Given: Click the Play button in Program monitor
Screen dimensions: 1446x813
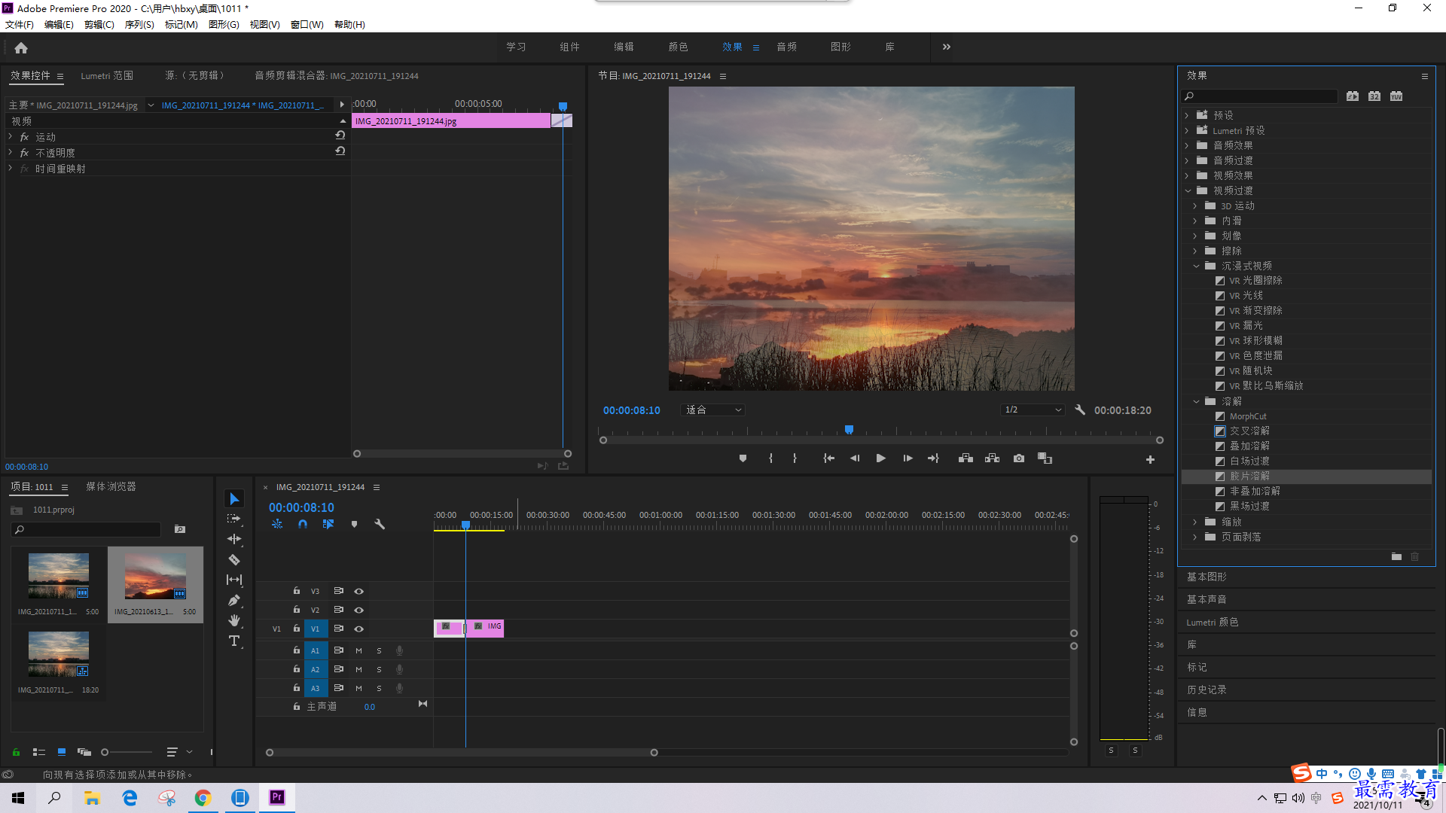Looking at the screenshot, I should [880, 458].
